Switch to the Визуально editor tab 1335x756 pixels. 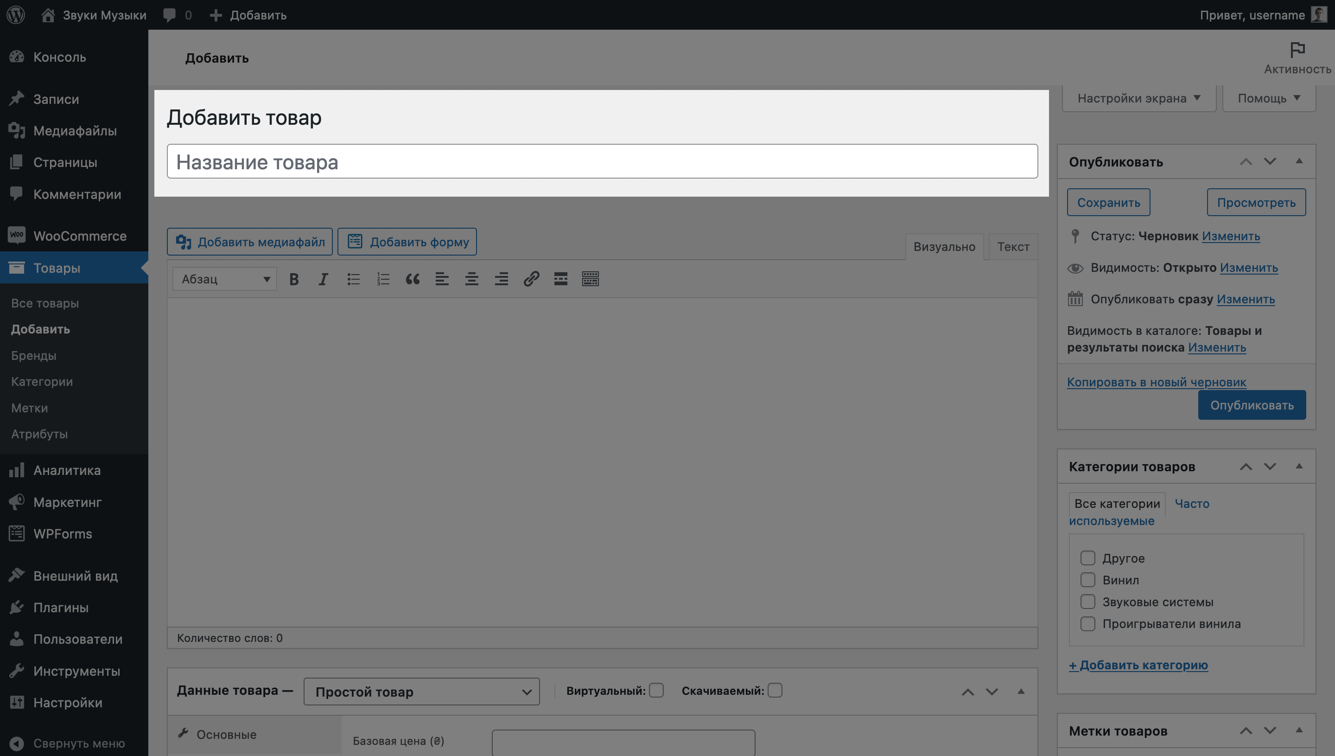pos(944,247)
